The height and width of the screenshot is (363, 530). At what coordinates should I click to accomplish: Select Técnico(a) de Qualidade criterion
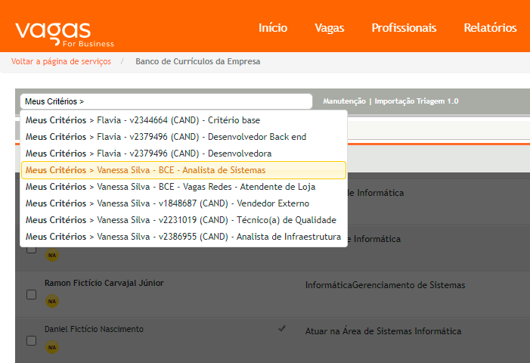click(184, 220)
